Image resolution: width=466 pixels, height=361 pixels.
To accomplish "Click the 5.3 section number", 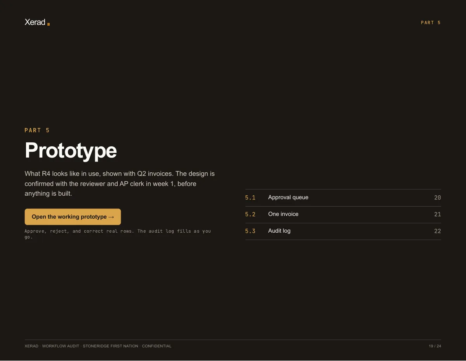I will (x=250, y=231).
